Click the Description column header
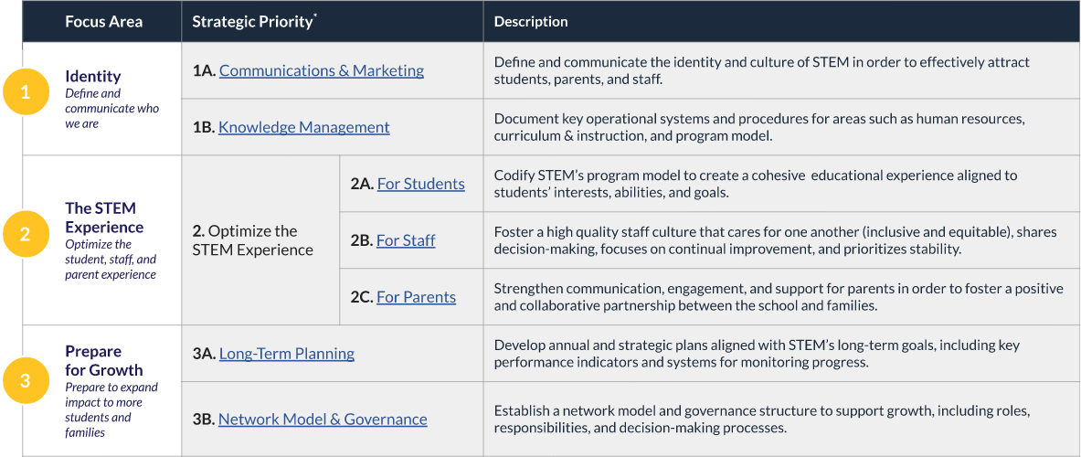This screenshot has width=1081, height=457. (531, 21)
